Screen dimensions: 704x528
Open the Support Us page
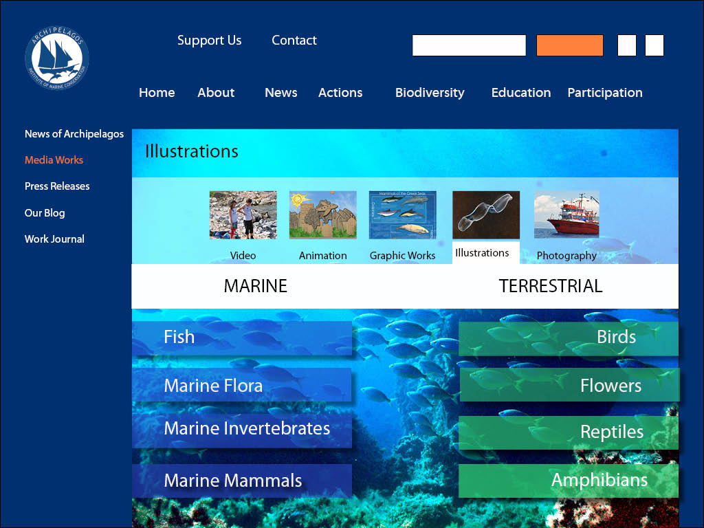(210, 40)
